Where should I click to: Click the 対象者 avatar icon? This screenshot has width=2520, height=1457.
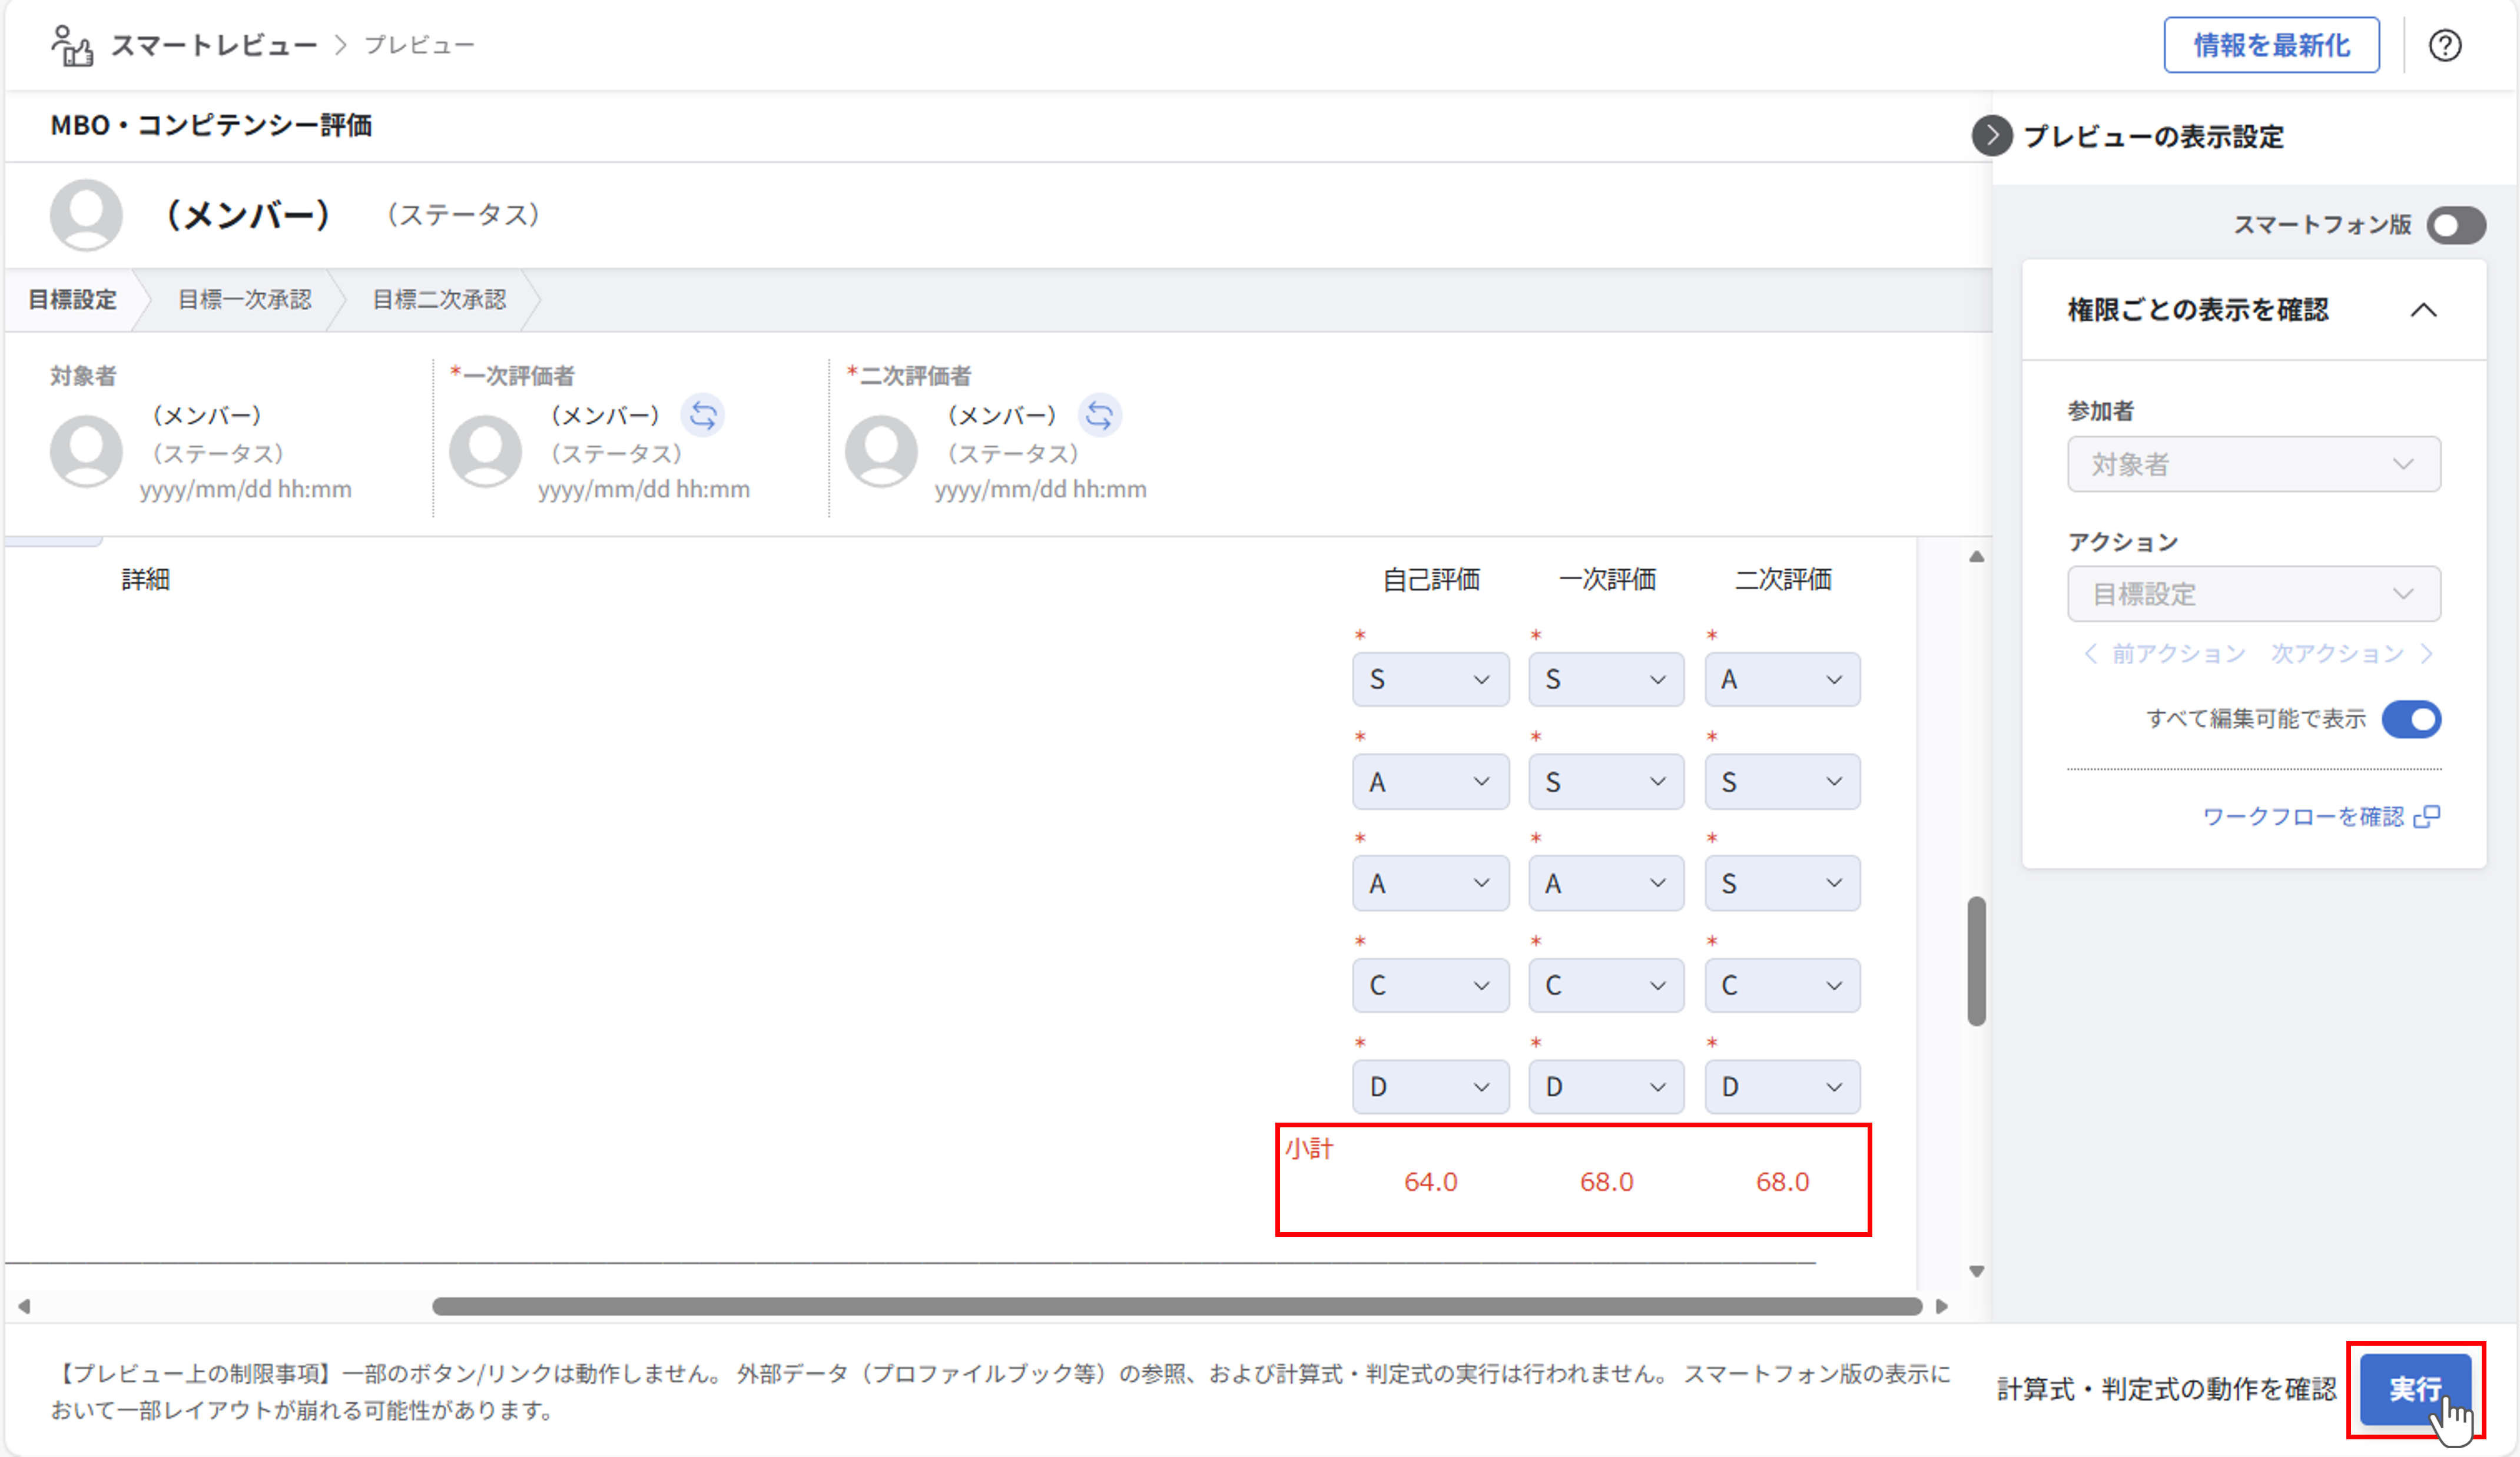[x=86, y=451]
